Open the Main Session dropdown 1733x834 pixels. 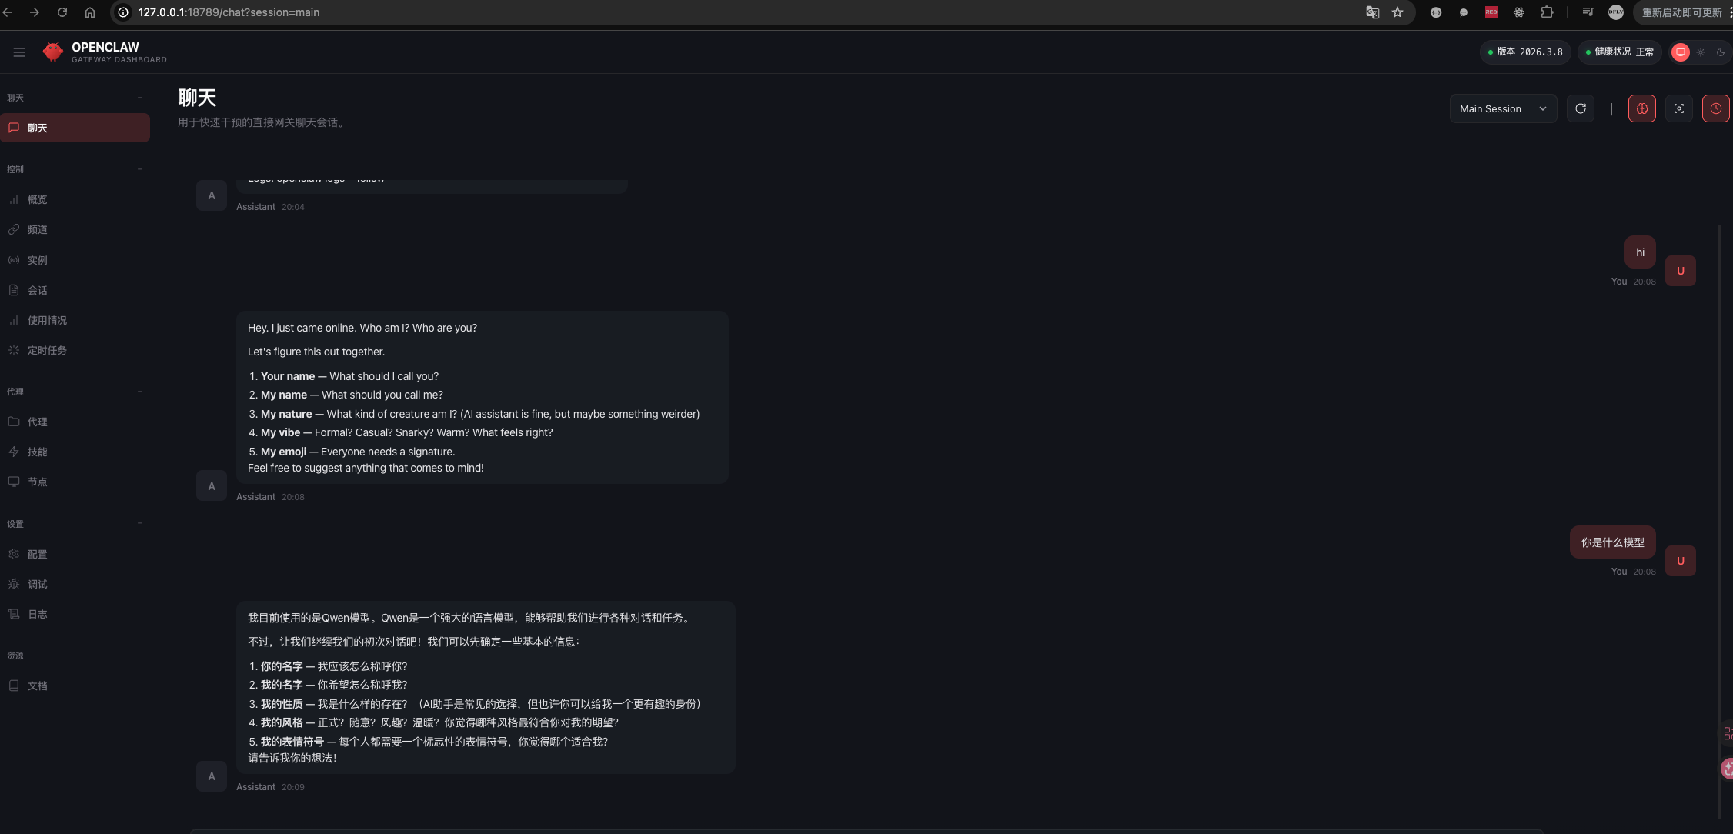coord(1502,108)
